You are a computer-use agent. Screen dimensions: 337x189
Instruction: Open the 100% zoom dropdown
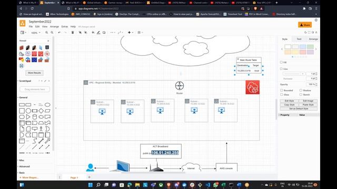[36, 33]
